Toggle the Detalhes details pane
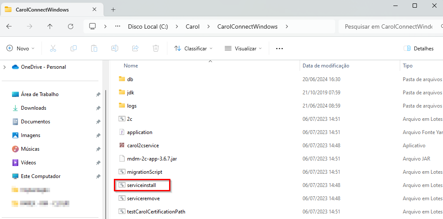The width and height of the screenshot is (443, 219). [419, 49]
